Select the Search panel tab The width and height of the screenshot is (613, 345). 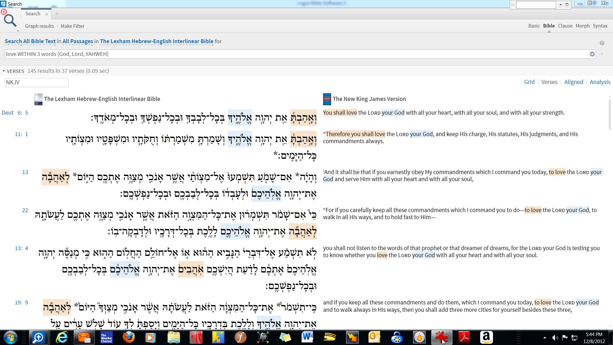[x=33, y=14]
